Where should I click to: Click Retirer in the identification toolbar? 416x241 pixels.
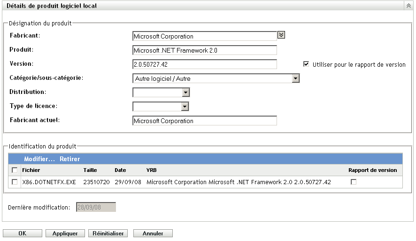[69, 159]
